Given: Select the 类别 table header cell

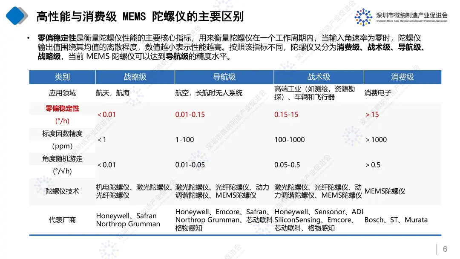Looking at the screenshot, I should (x=62, y=77).
